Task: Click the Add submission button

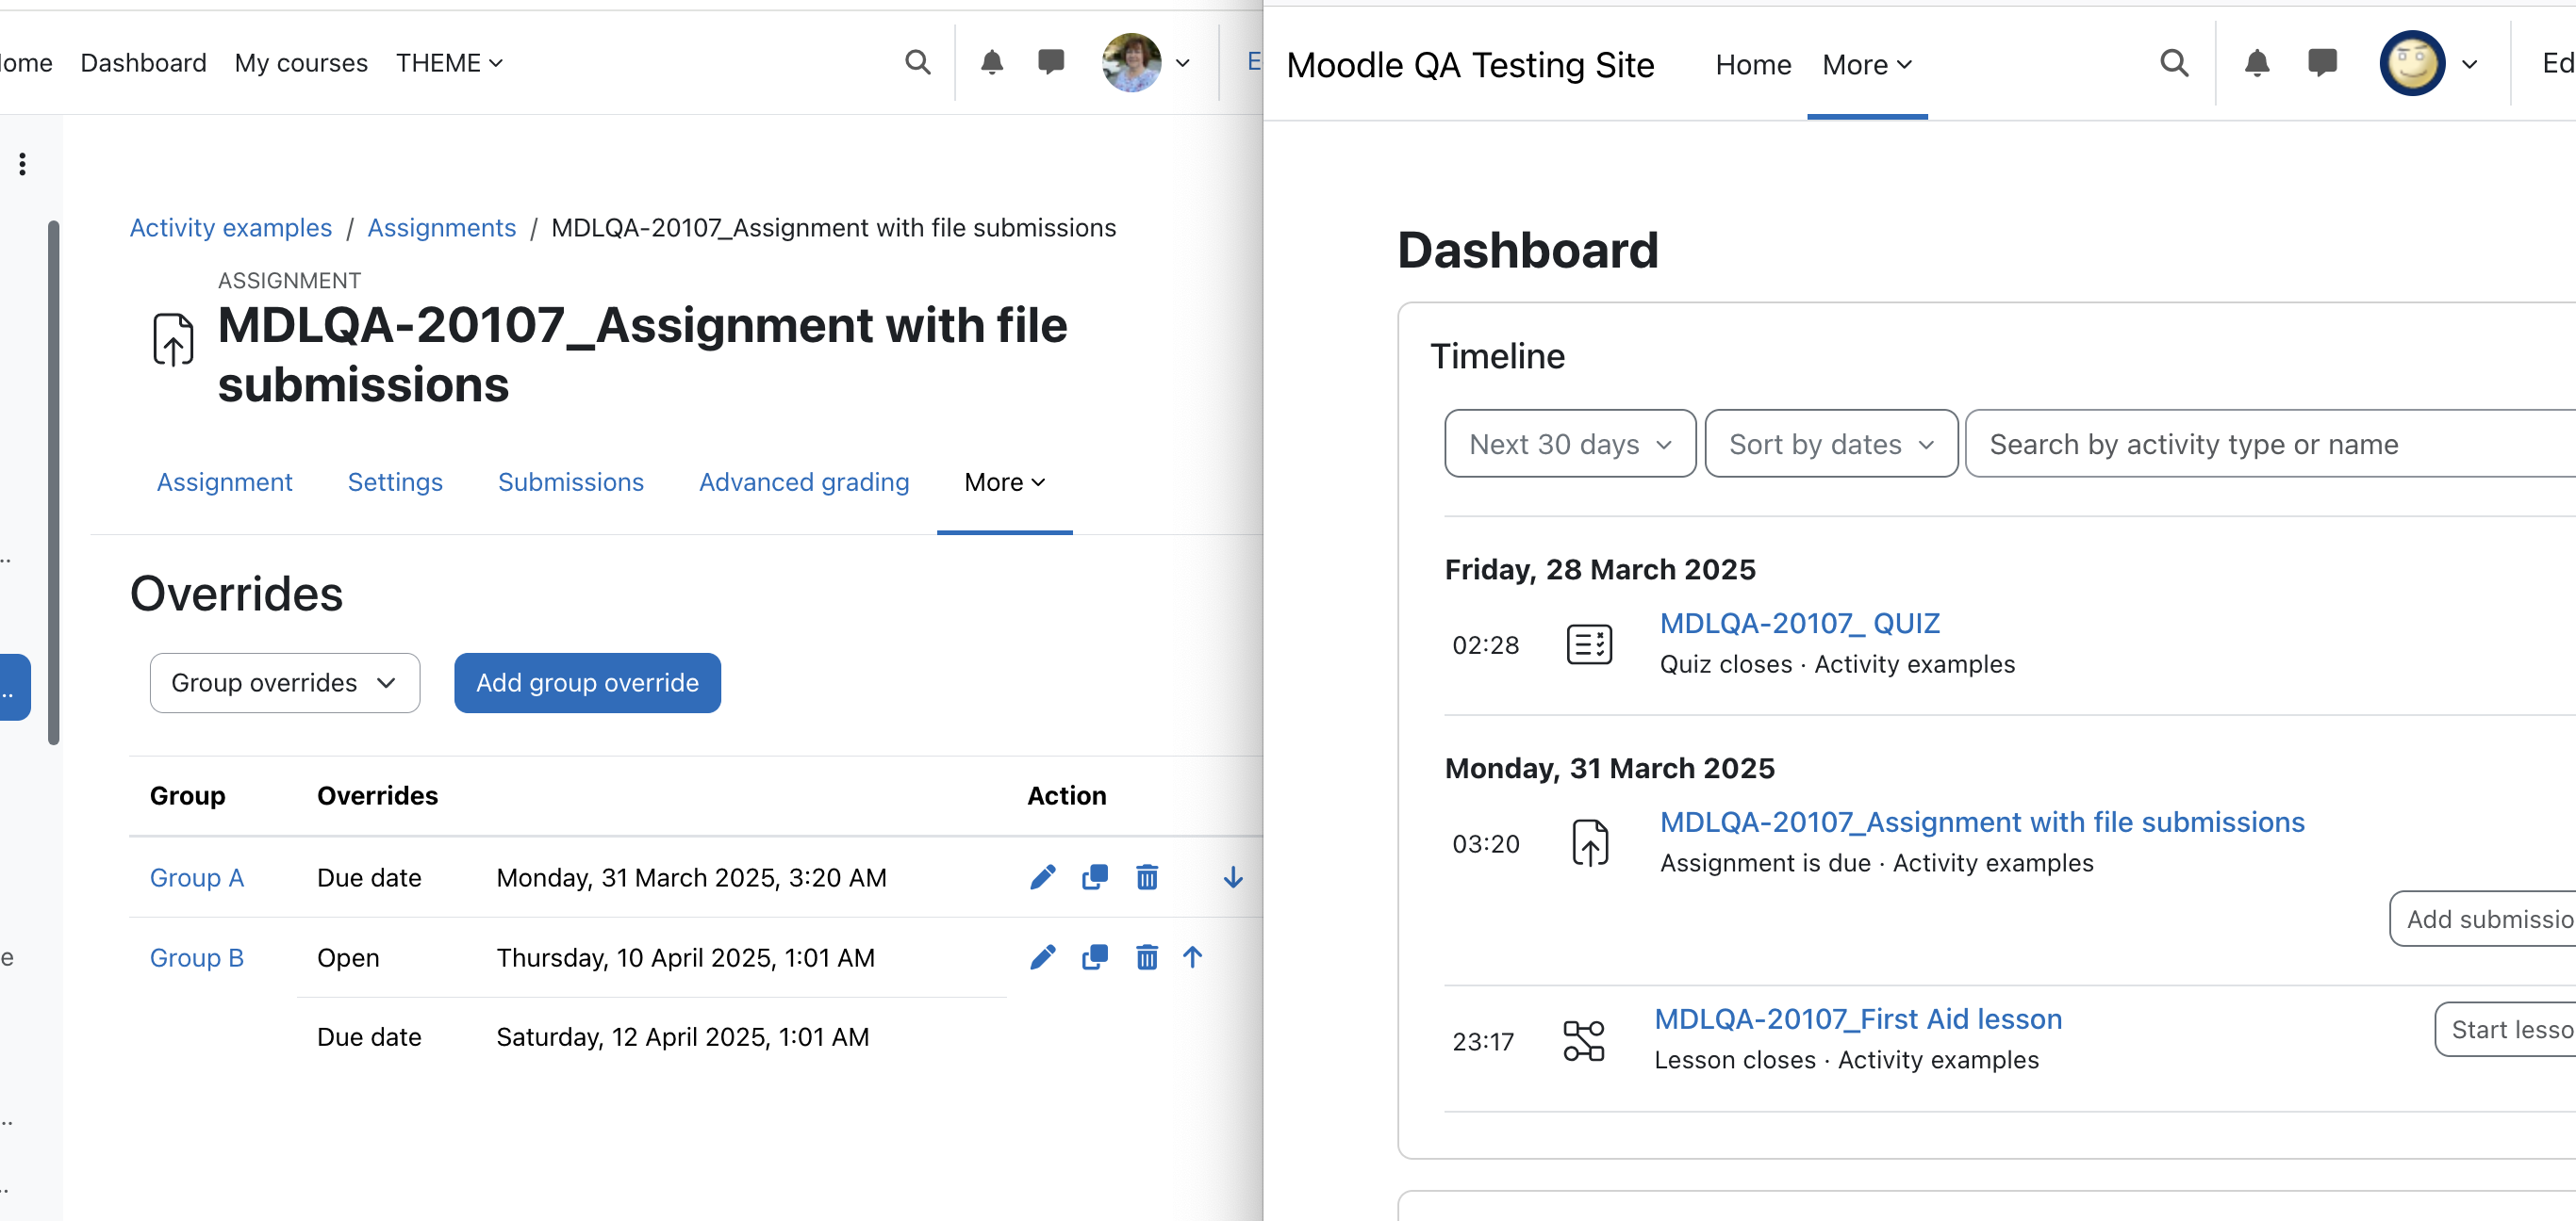Action: pos(2485,918)
